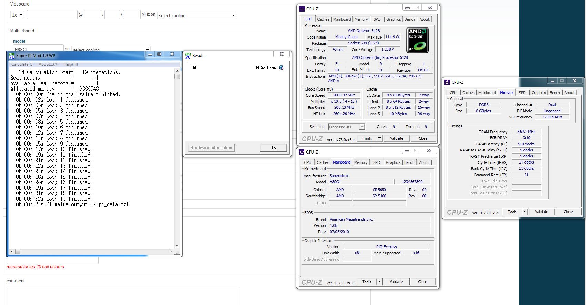Click Validate in the CPU-Z Mainboard window

tap(396, 282)
